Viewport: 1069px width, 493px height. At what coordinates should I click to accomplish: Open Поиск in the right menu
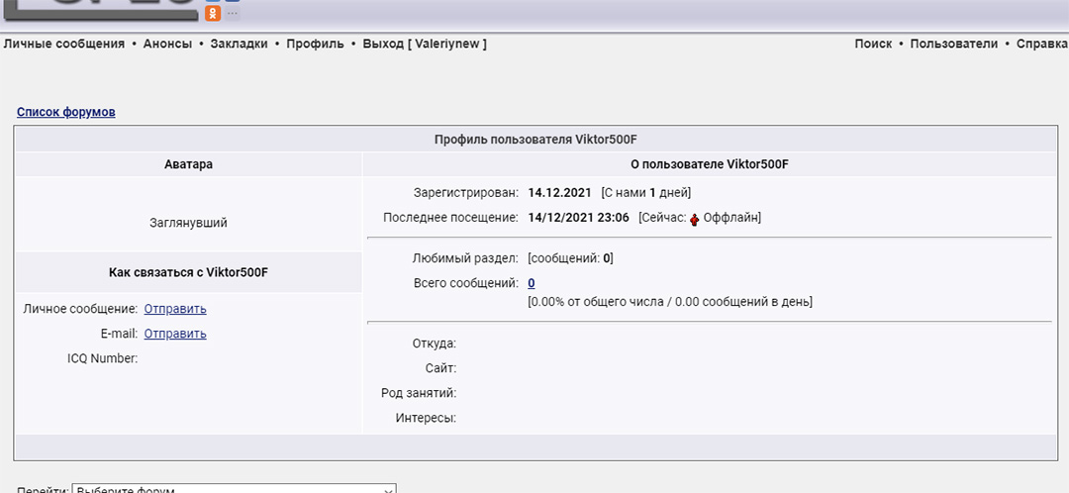pos(873,44)
